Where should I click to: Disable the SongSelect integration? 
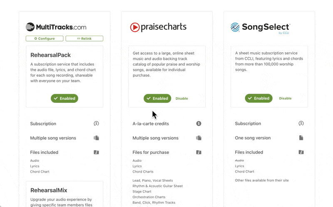pos(285,98)
